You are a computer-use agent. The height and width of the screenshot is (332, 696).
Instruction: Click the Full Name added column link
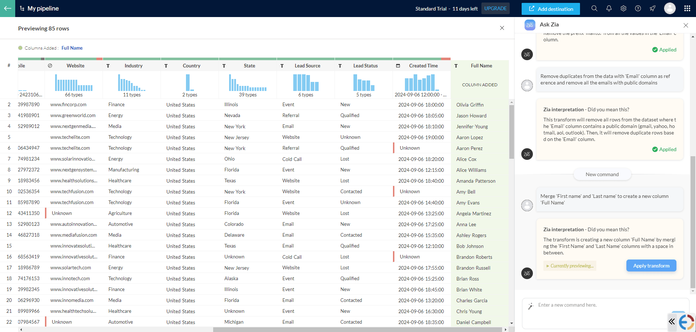(72, 48)
